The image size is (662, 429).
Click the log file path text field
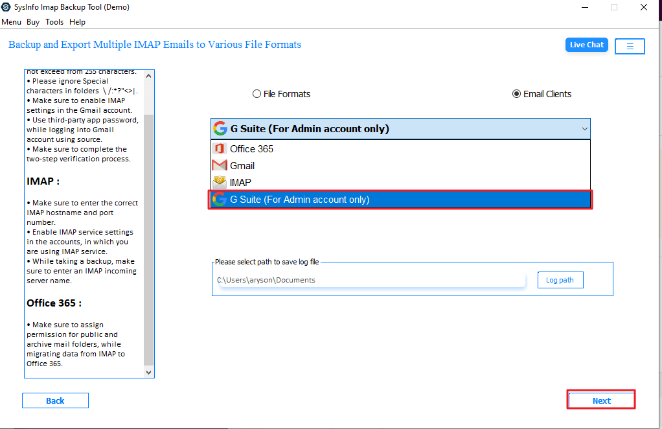tap(370, 280)
